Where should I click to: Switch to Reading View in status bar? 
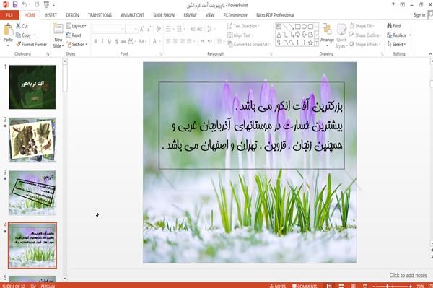[353, 286]
